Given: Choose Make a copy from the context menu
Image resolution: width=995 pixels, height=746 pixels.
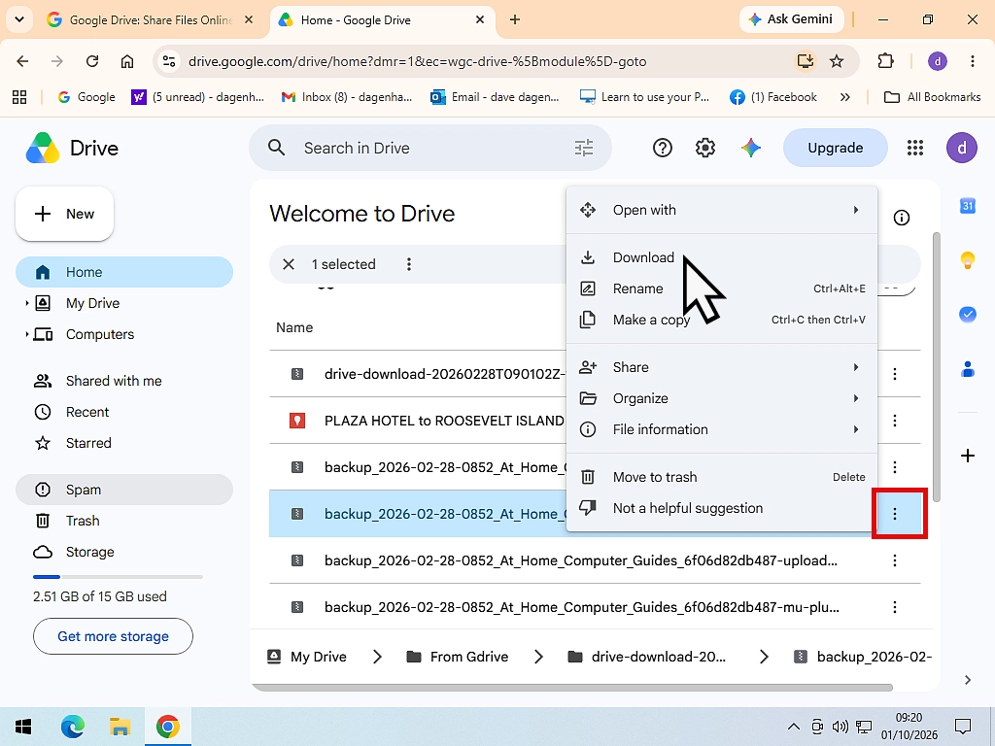Looking at the screenshot, I should pos(722,320).
